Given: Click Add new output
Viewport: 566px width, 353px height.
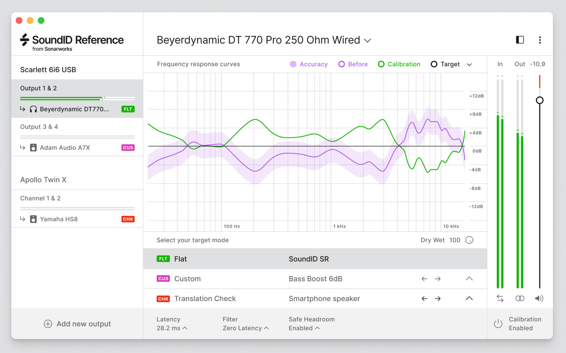Looking at the screenshot, I should (77, 324).
